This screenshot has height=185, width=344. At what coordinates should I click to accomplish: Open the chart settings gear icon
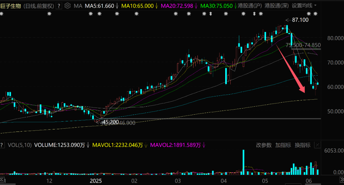68,6
